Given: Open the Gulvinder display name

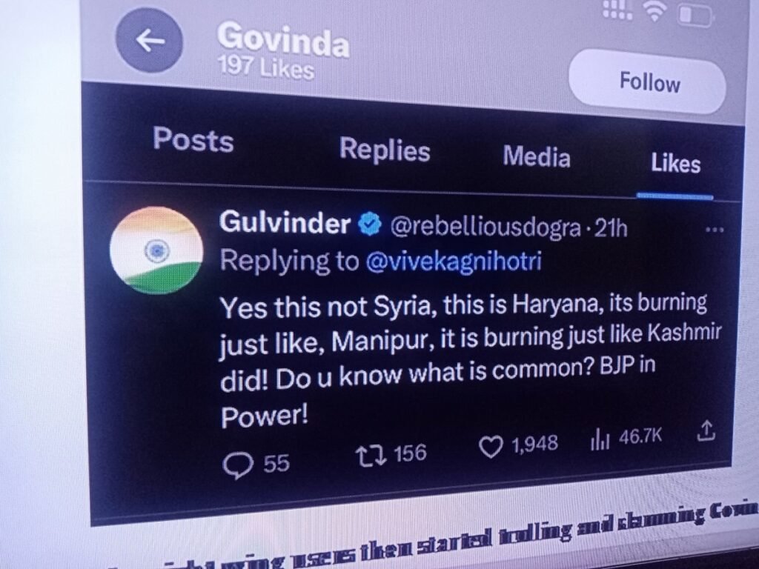Looking at the screenshot, I should tap(285, 222).
